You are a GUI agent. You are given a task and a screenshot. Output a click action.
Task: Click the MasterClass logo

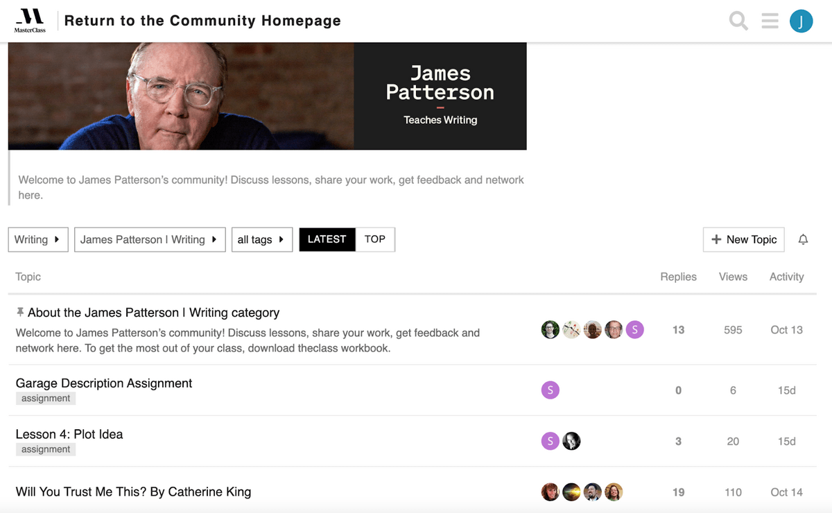(x=30, y=21)
